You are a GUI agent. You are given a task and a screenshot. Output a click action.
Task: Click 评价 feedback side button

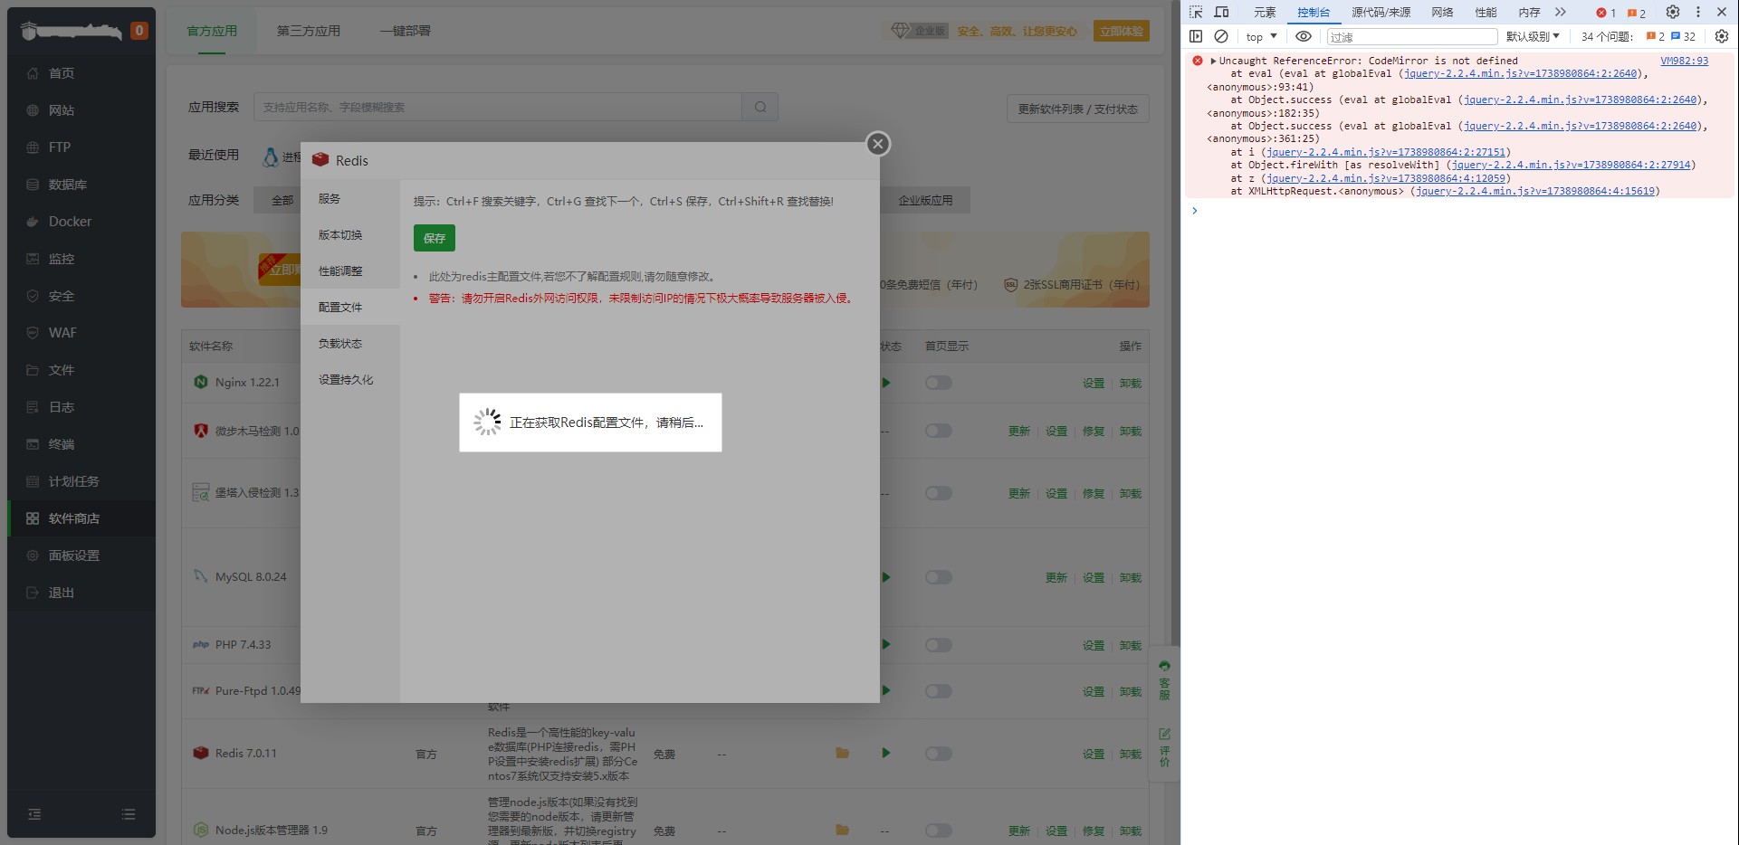coord(1164,747)
